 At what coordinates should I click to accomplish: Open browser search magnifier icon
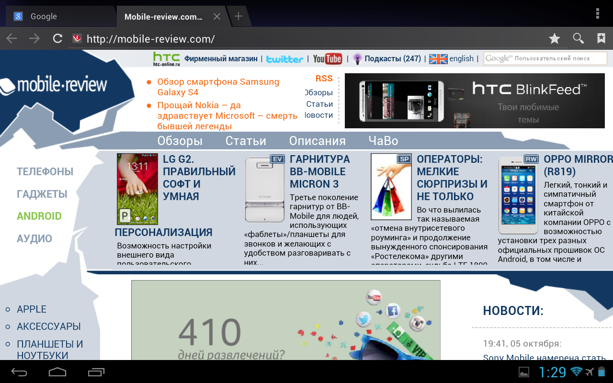(578, 39)
